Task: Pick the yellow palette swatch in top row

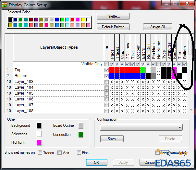Action: coord(83,20)
